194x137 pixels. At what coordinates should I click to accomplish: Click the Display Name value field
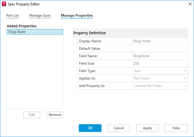click(160, 41)
